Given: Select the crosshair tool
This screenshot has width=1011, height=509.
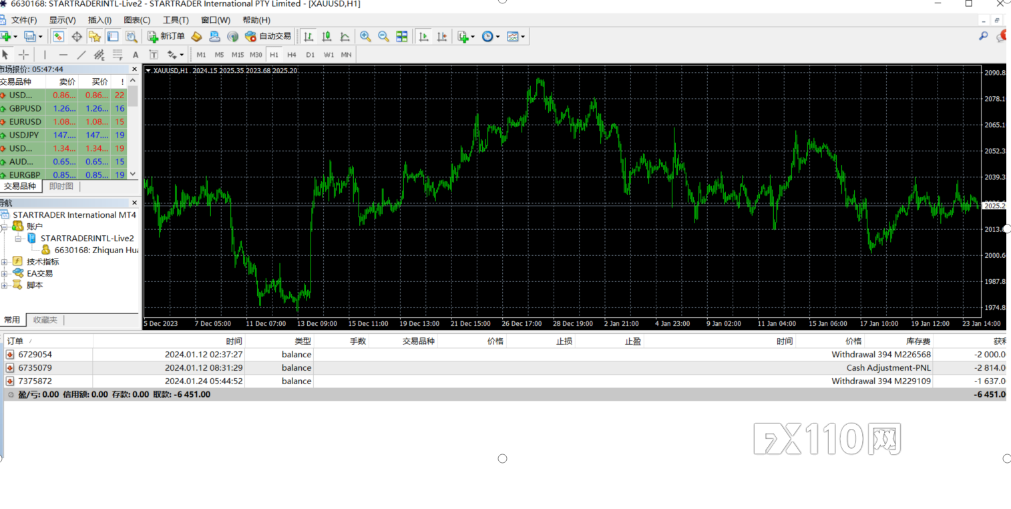Looking at the screenshot, I should tap(23, 55).
